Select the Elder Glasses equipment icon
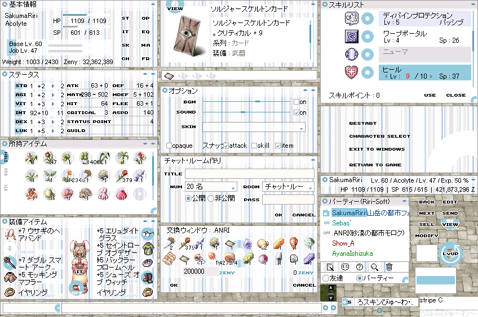The width and height of the screenshot is (478, 317). click(148, 234)
